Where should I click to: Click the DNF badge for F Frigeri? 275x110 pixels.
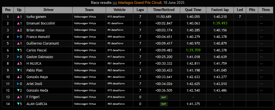tap(164, 97)
